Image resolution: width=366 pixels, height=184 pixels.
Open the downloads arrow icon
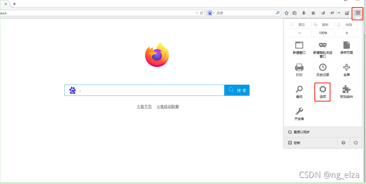(x=304, y=13)
